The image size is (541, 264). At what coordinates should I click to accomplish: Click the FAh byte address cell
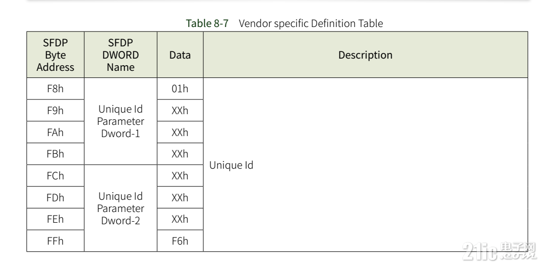(56, 132)
